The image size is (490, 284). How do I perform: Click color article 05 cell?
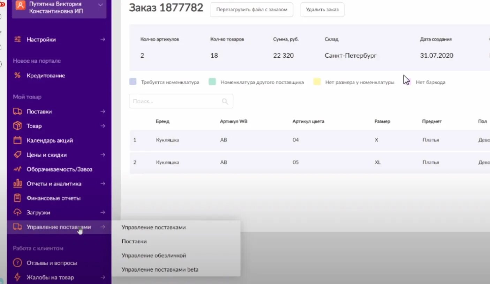click(x=296, y=162)
